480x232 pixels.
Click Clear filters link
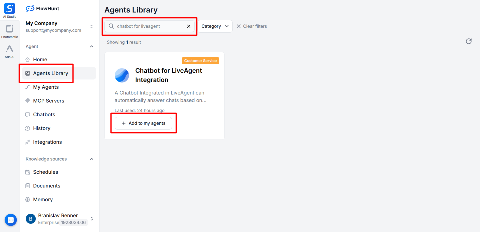252,26
